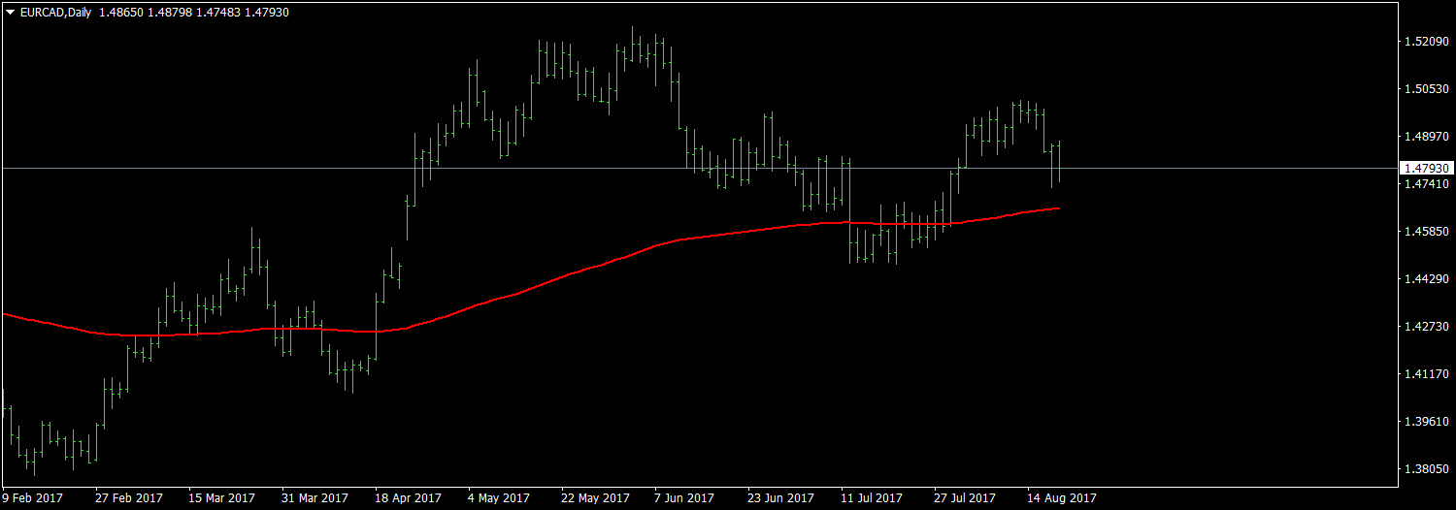Viewport: 1456px width, 510px height.
Task: Click the 27 Feb 2017 date label
Action: coord(129,498)
